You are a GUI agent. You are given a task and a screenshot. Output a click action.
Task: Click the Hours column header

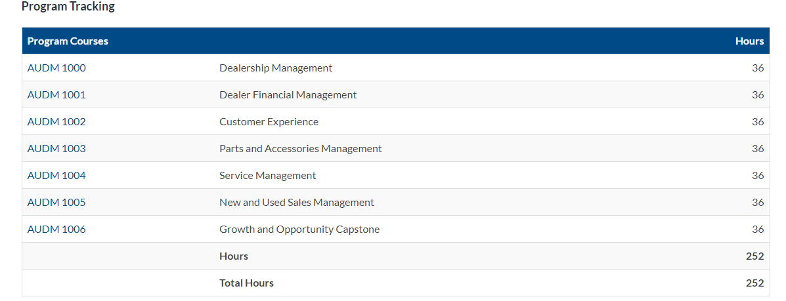pyautogui.click(x=749, y=41)
